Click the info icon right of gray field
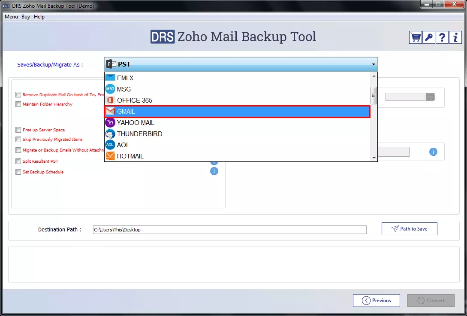This screenshot has height=316, width=467. (x=433, y=152)
